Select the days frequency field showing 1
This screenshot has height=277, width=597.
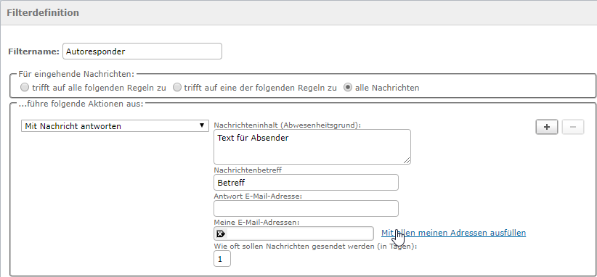(222, 259)
